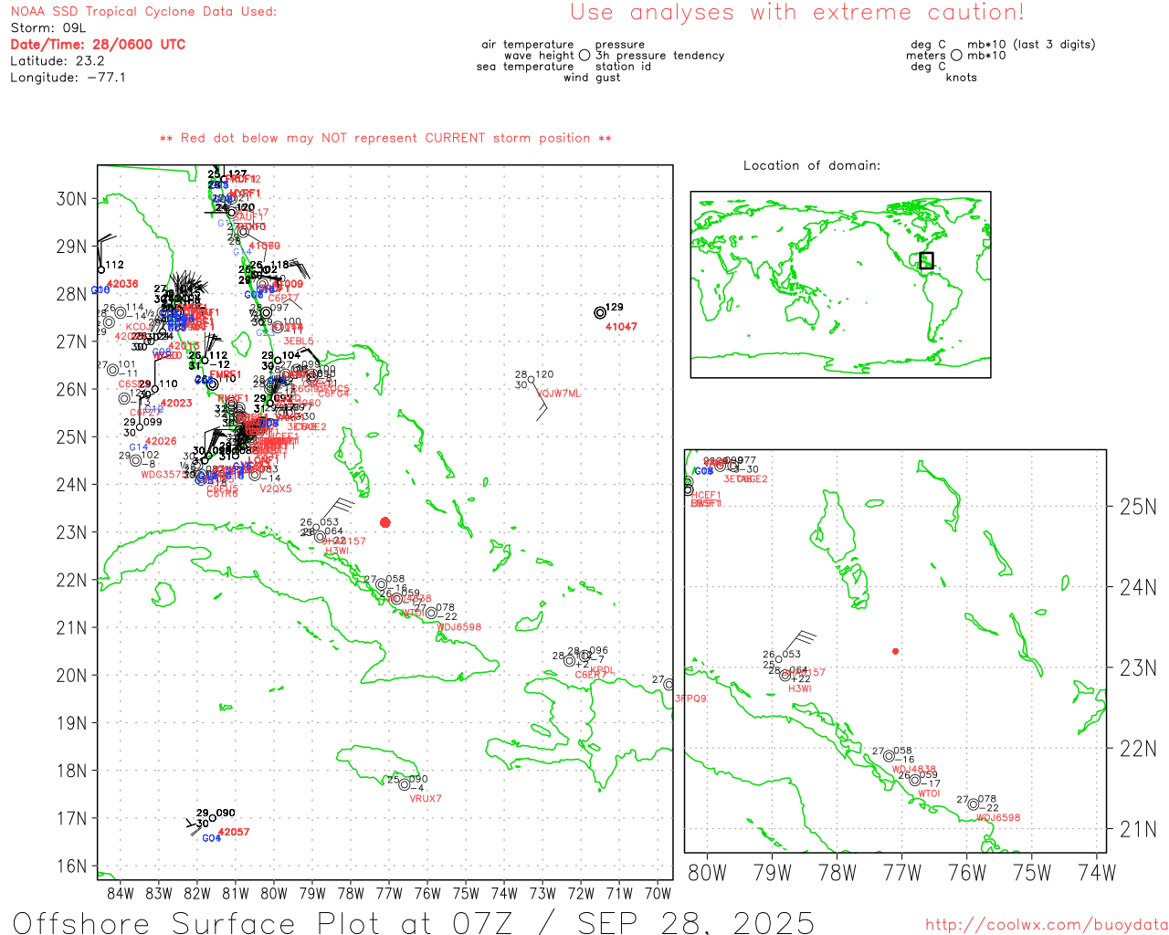Click 'NOAA SSD Tropical Cyclone Data Used:' text

[143, 12]
